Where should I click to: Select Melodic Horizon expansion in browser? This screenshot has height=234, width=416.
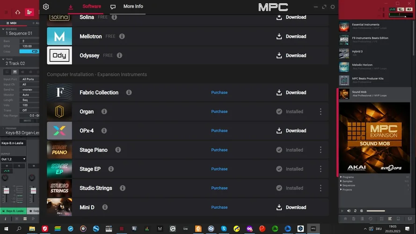[x=375, y=66]
